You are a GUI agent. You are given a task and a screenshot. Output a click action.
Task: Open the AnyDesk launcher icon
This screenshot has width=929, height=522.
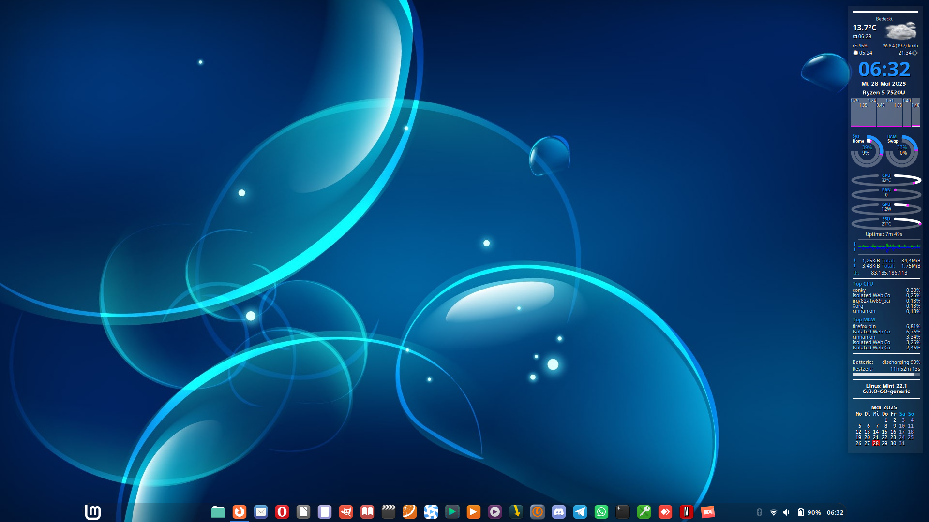click(665, 512)
